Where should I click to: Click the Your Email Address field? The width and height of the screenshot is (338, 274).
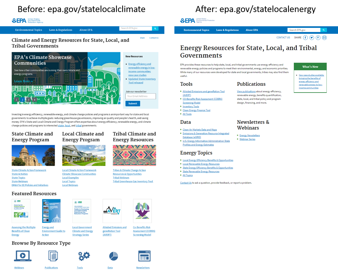pos(141,96)
